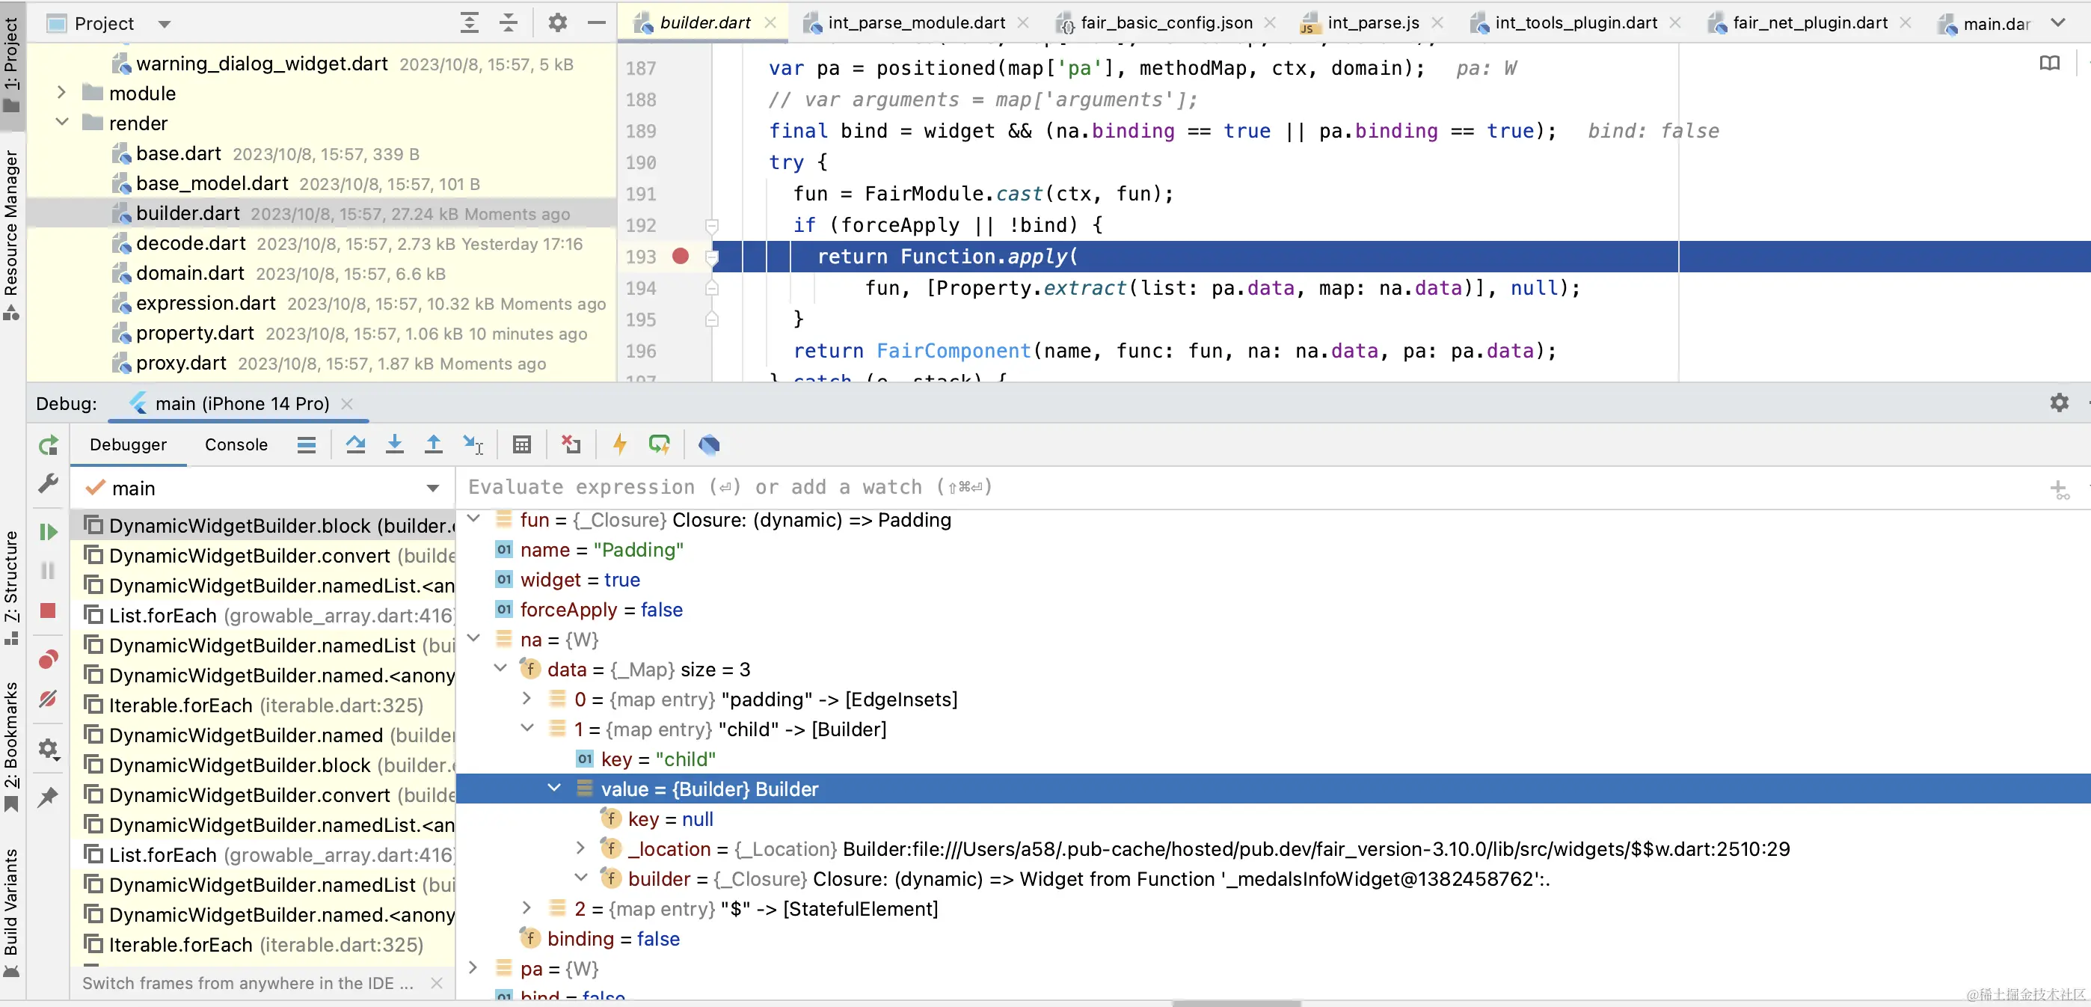Collapse the na variable node
This screenshot has height=1007, width=2091.
pyautogui.click(x=474, y=639)
